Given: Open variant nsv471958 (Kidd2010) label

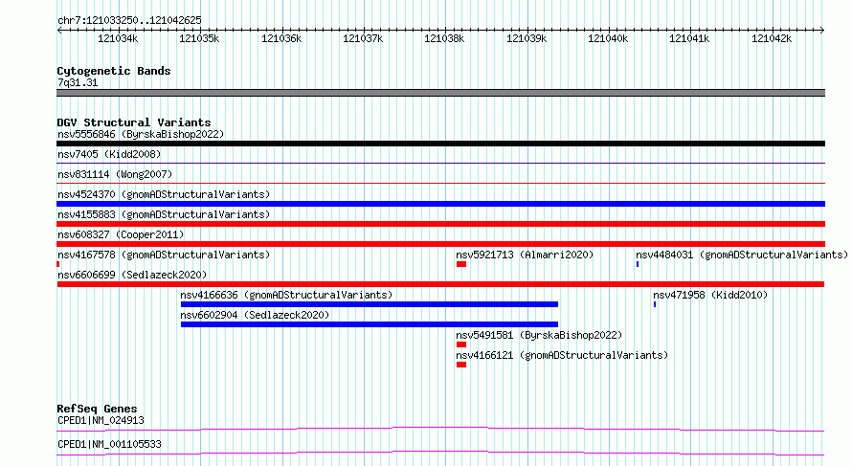Looking at the screenshot, I should (710, 295).
